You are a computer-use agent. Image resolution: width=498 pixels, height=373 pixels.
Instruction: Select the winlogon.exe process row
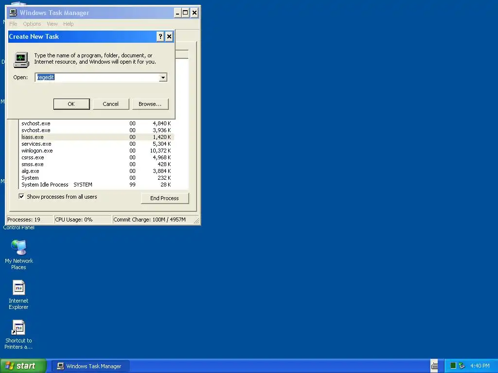click(97, 151)
